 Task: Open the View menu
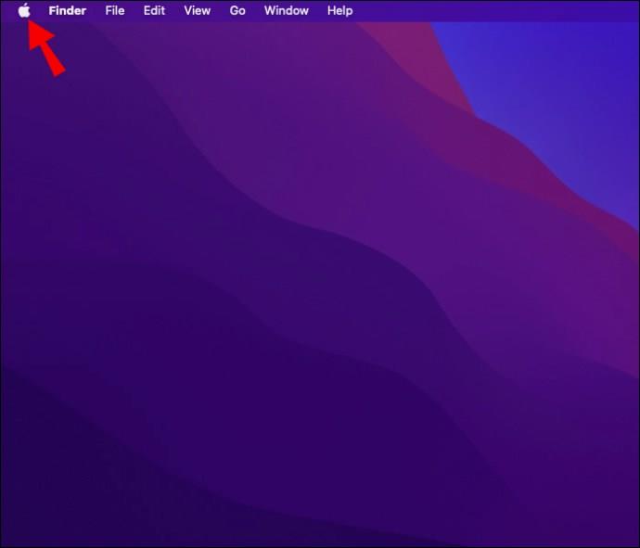(x=198, y=10)
